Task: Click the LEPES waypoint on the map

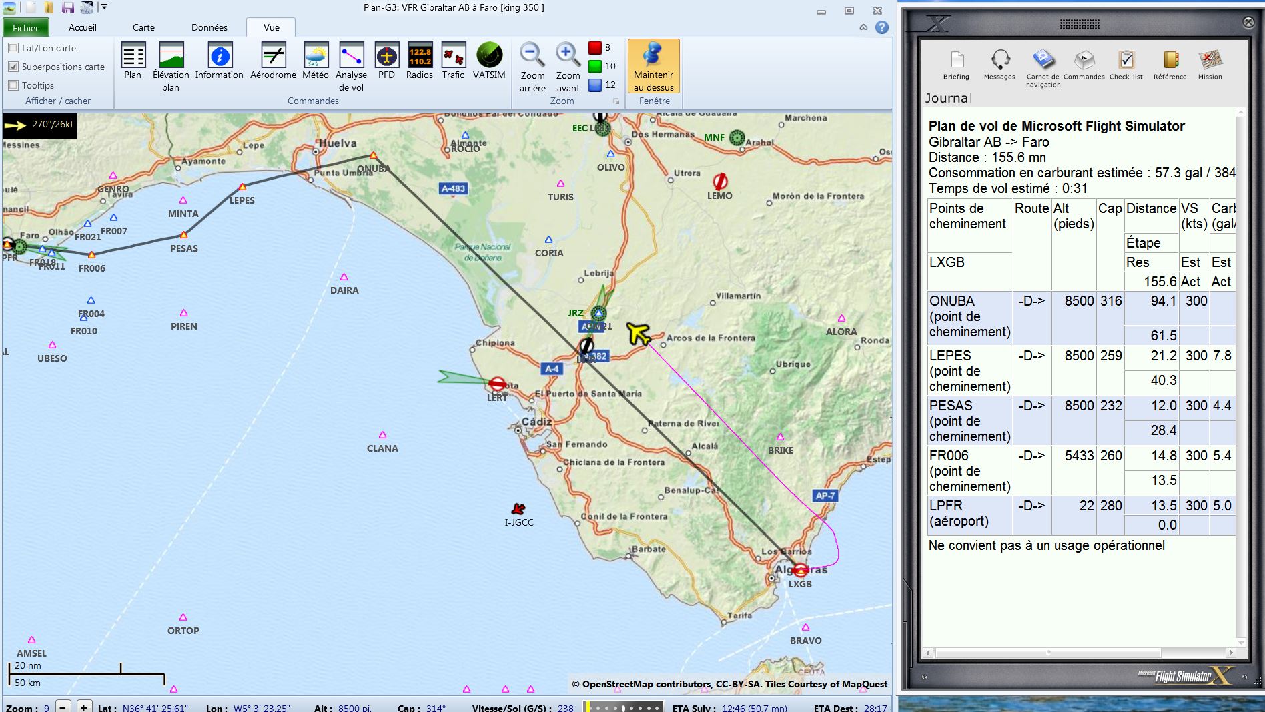Action: click(242, 187)
